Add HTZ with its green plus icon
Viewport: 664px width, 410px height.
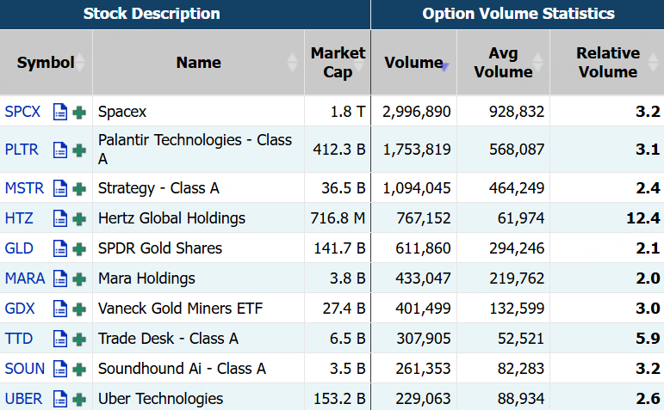pyautogui.click(x=79, y=219)
